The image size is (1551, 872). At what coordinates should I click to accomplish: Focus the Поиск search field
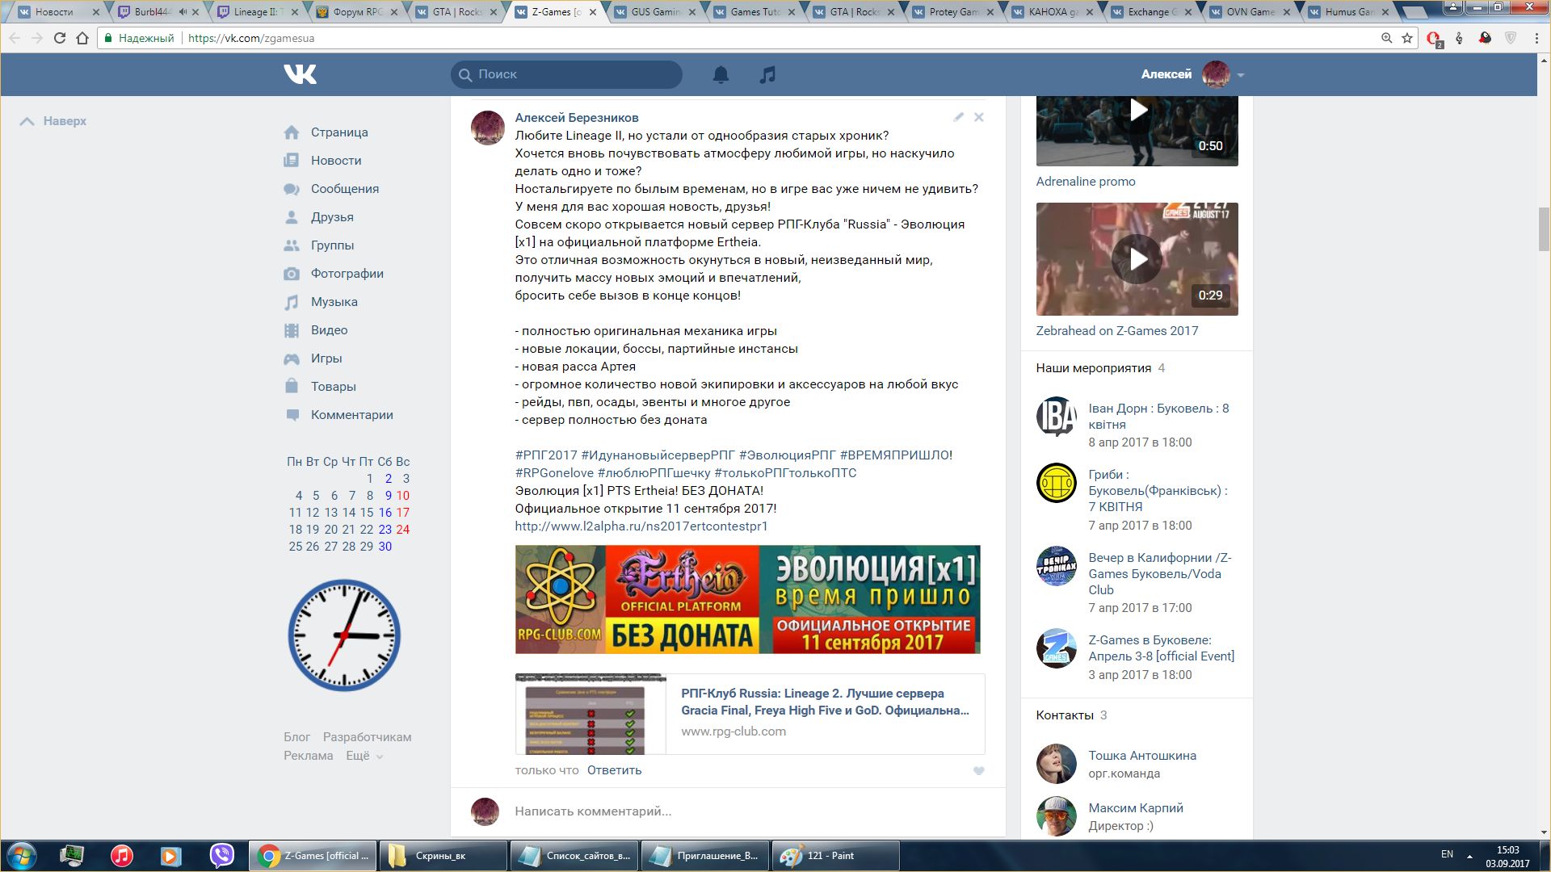click(566, 74)
